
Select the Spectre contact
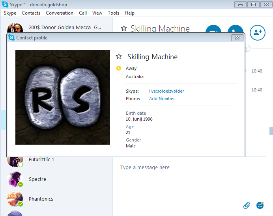pos(56,179)
